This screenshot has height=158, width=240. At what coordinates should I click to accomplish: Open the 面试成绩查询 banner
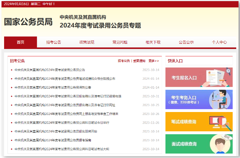[x=199, y=144]
